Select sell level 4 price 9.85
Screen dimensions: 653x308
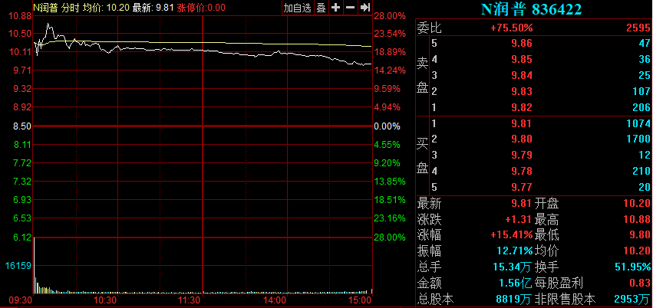[523, 60]
